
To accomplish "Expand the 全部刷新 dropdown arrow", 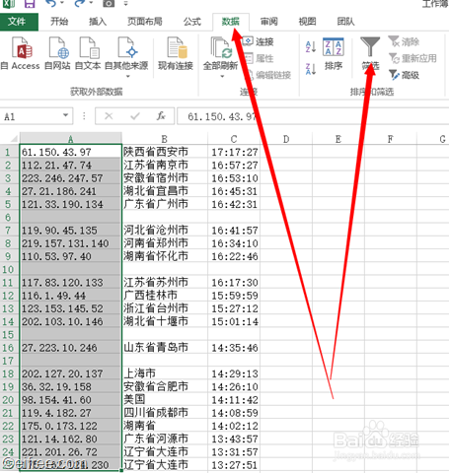I will pyautogui.click(x=222, y=76).
